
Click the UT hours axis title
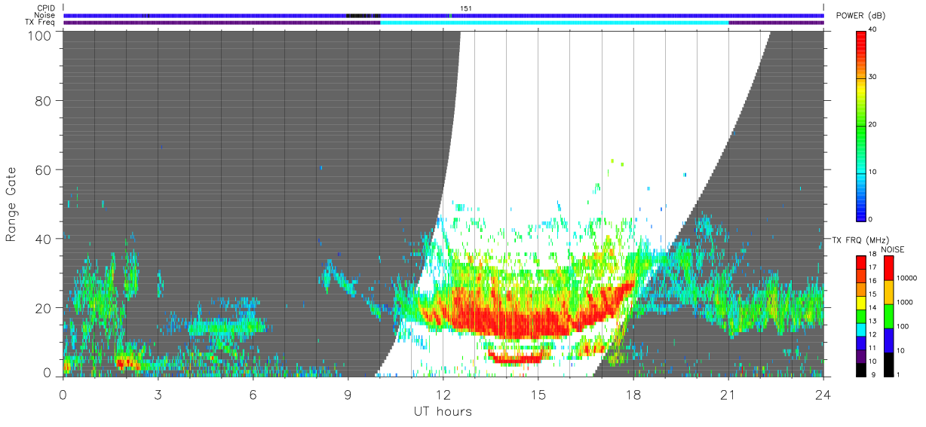443,411
